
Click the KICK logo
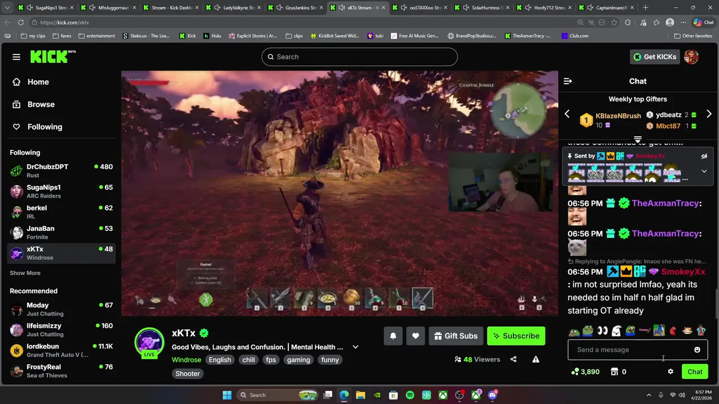[x=53, y=56]
